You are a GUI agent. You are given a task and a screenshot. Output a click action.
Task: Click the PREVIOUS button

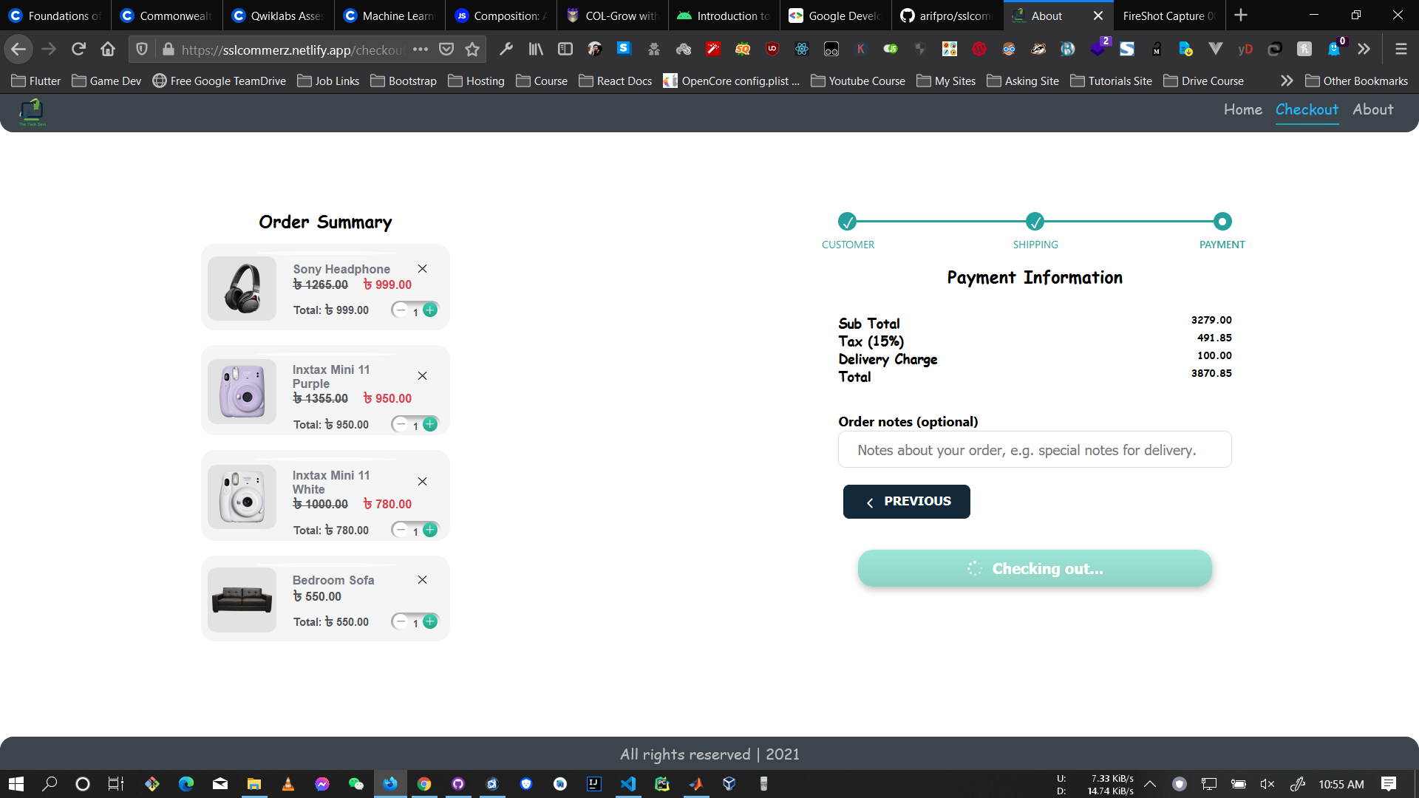(906, 501)
